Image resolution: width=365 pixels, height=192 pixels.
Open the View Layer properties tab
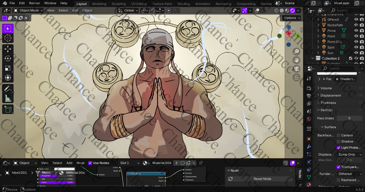pos(309,103)
